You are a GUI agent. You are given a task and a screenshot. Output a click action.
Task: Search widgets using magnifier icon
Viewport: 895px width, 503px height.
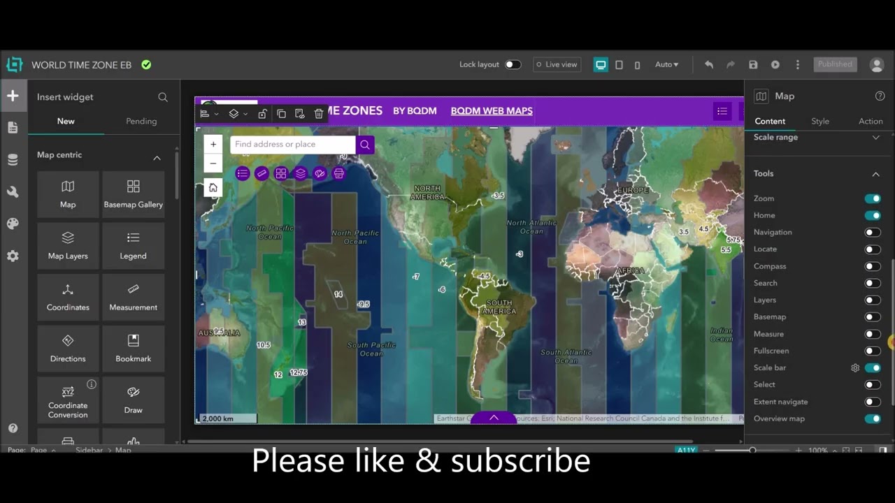click(x=163, y=97)
